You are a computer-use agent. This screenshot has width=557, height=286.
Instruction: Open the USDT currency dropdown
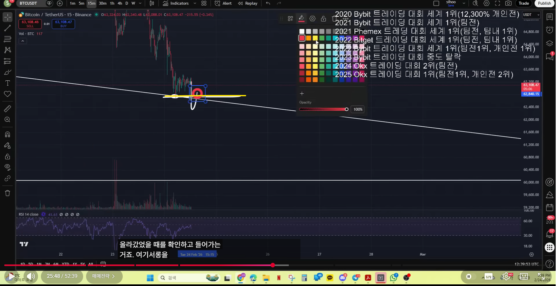pyautogui.click(x=531, y=15)
